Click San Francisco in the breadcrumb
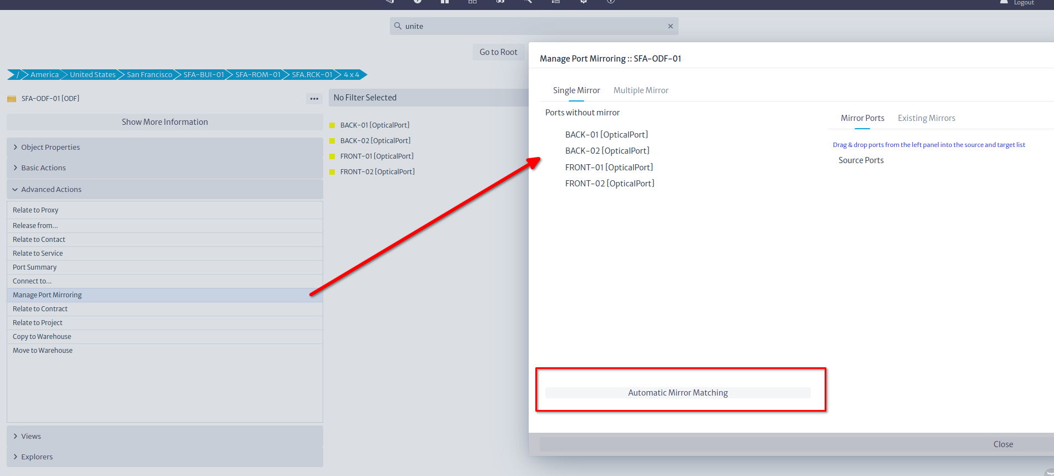 pyautogui.click(x=149, y=75)
